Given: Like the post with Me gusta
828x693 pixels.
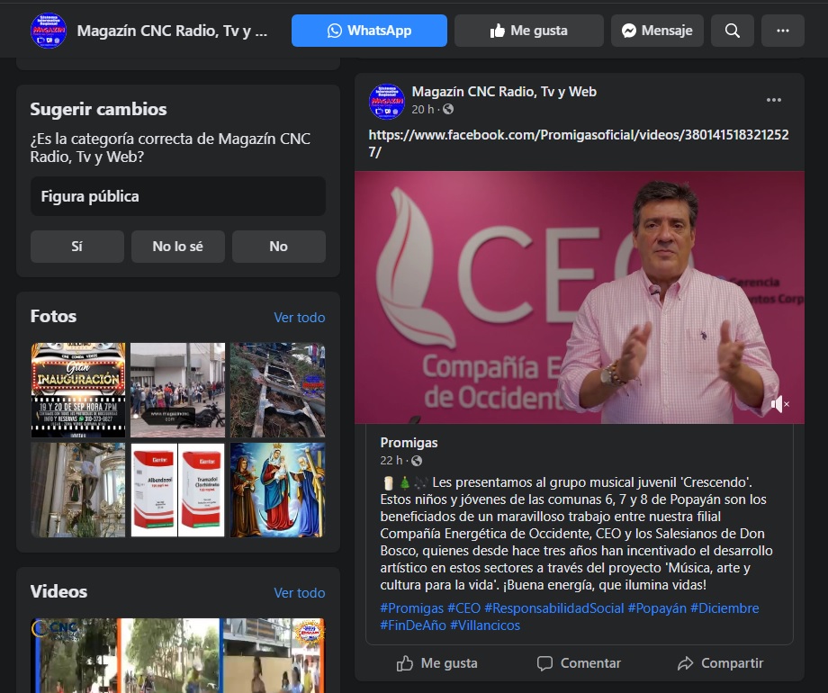Looking at the screenshot, I should (436, 663).
